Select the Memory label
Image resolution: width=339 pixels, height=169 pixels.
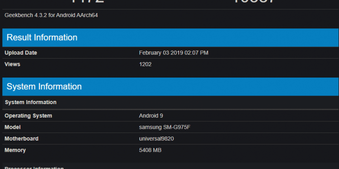(x=15, y=150)
